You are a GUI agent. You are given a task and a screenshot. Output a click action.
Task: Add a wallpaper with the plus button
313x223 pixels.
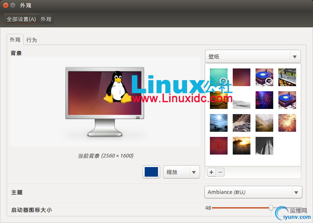pos(211,172)
